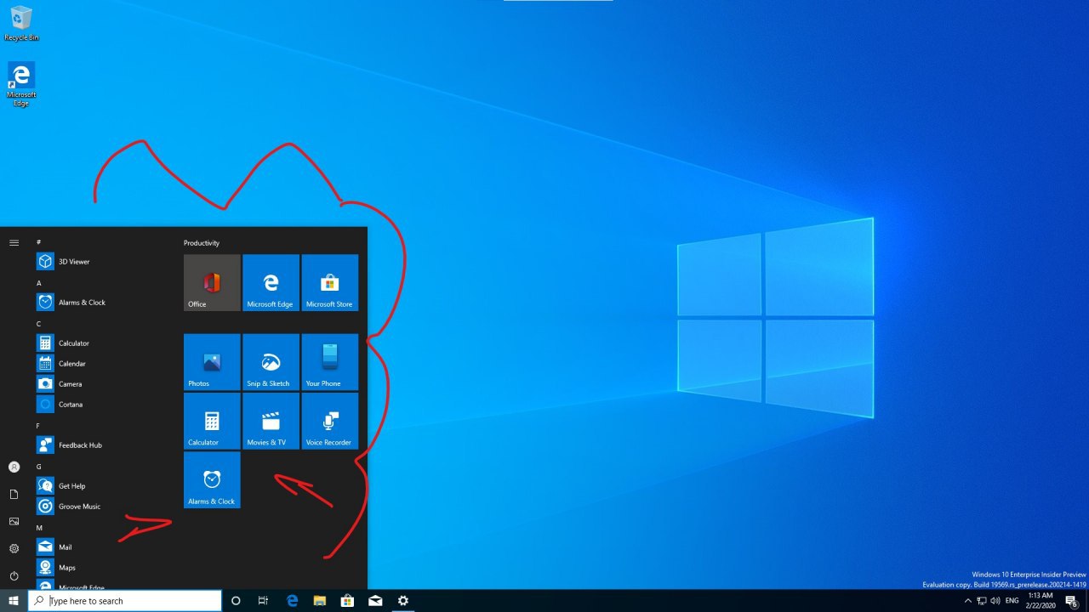1089x612 pixels.
Task: Select the Recycle Bin desktop icon
Action: click(21, 23)
